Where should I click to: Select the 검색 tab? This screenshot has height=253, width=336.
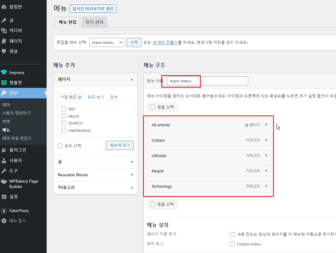(114, 97)
